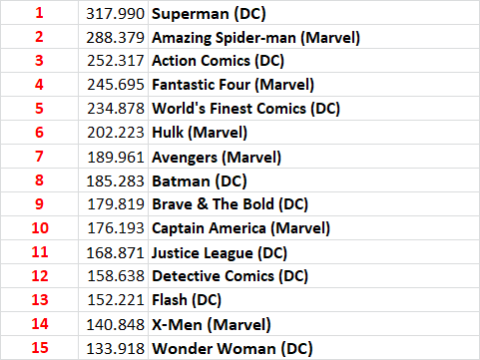
Task: Click the 245.695 value cell
Action: click(x=113, y=85)
